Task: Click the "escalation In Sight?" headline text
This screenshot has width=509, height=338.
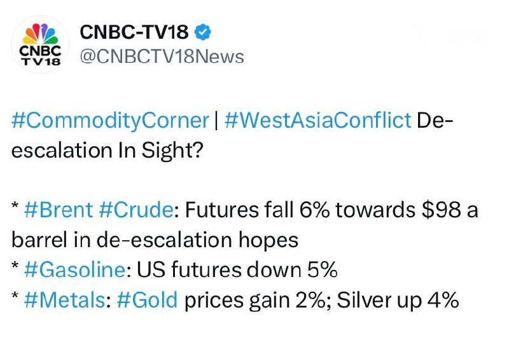Action: 106,150
